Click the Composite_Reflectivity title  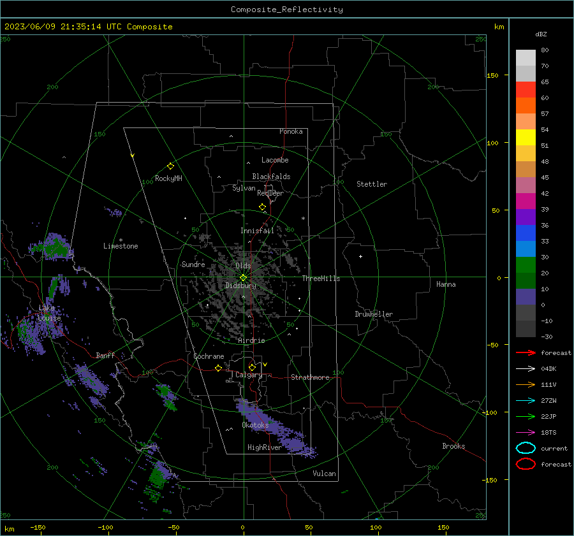tap(287, 10)
